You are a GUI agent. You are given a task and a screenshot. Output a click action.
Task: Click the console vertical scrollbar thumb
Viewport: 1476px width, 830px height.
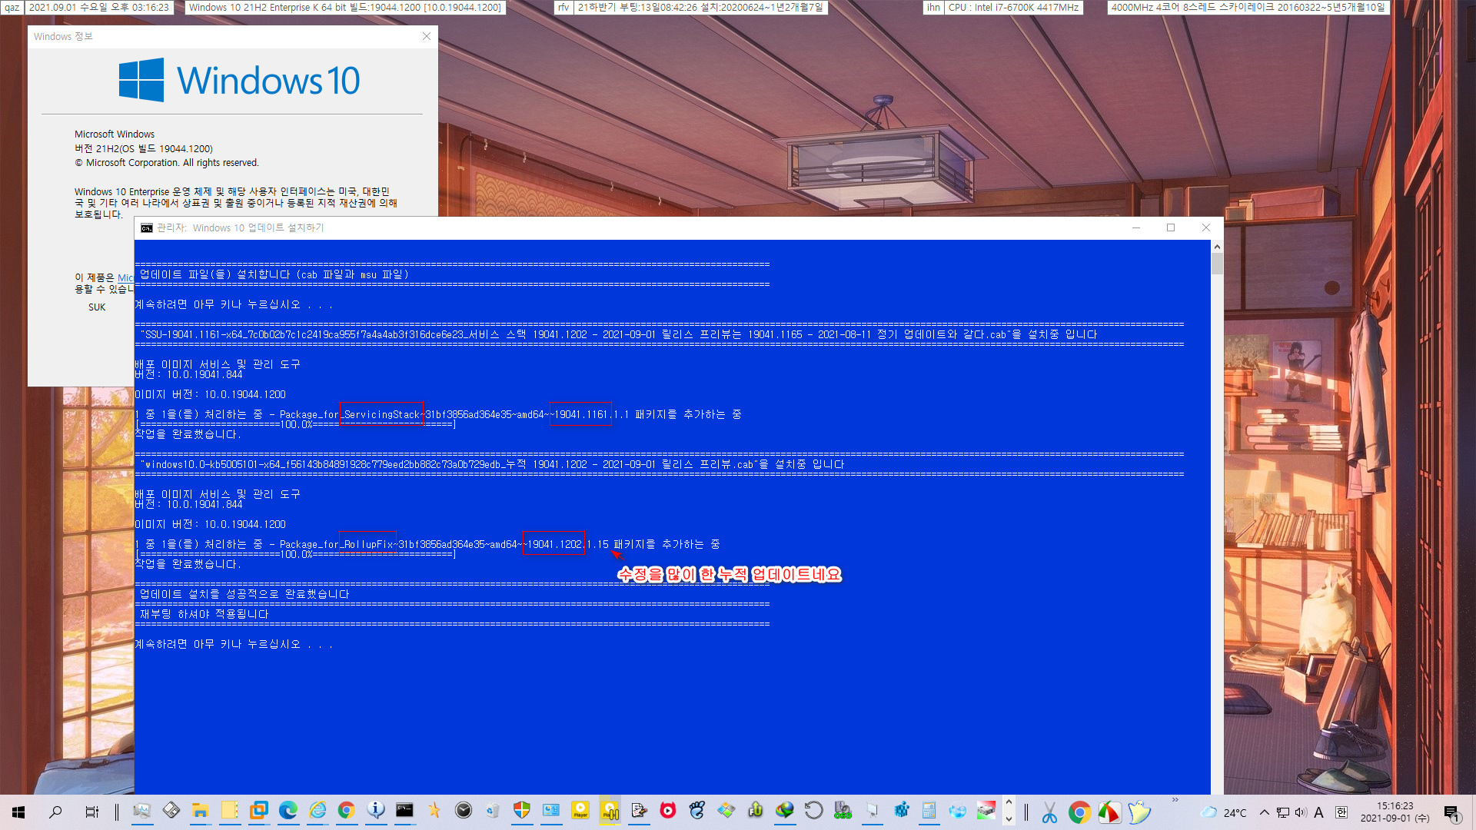click(x=1217, y=264)
